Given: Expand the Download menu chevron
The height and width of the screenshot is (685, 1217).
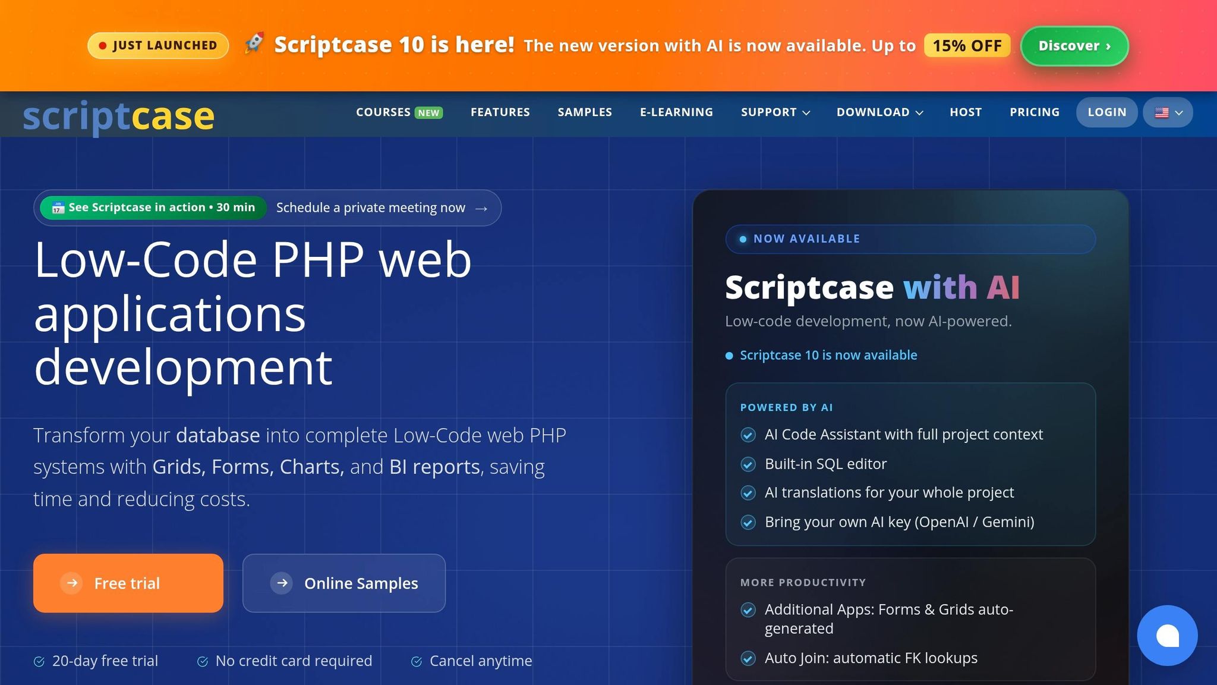Looking at the screenshot, I should 919,113.
